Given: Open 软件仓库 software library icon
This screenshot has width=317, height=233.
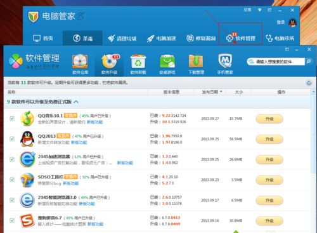Looking at the screenshot, I should [80, 62].
